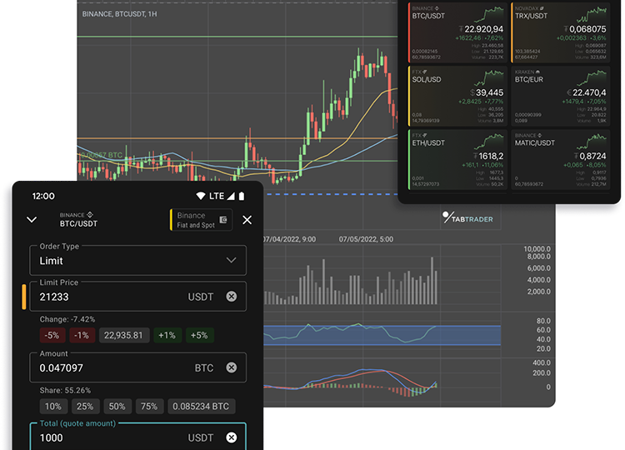Clear the Limit Price value

click(x=232, y=296)
